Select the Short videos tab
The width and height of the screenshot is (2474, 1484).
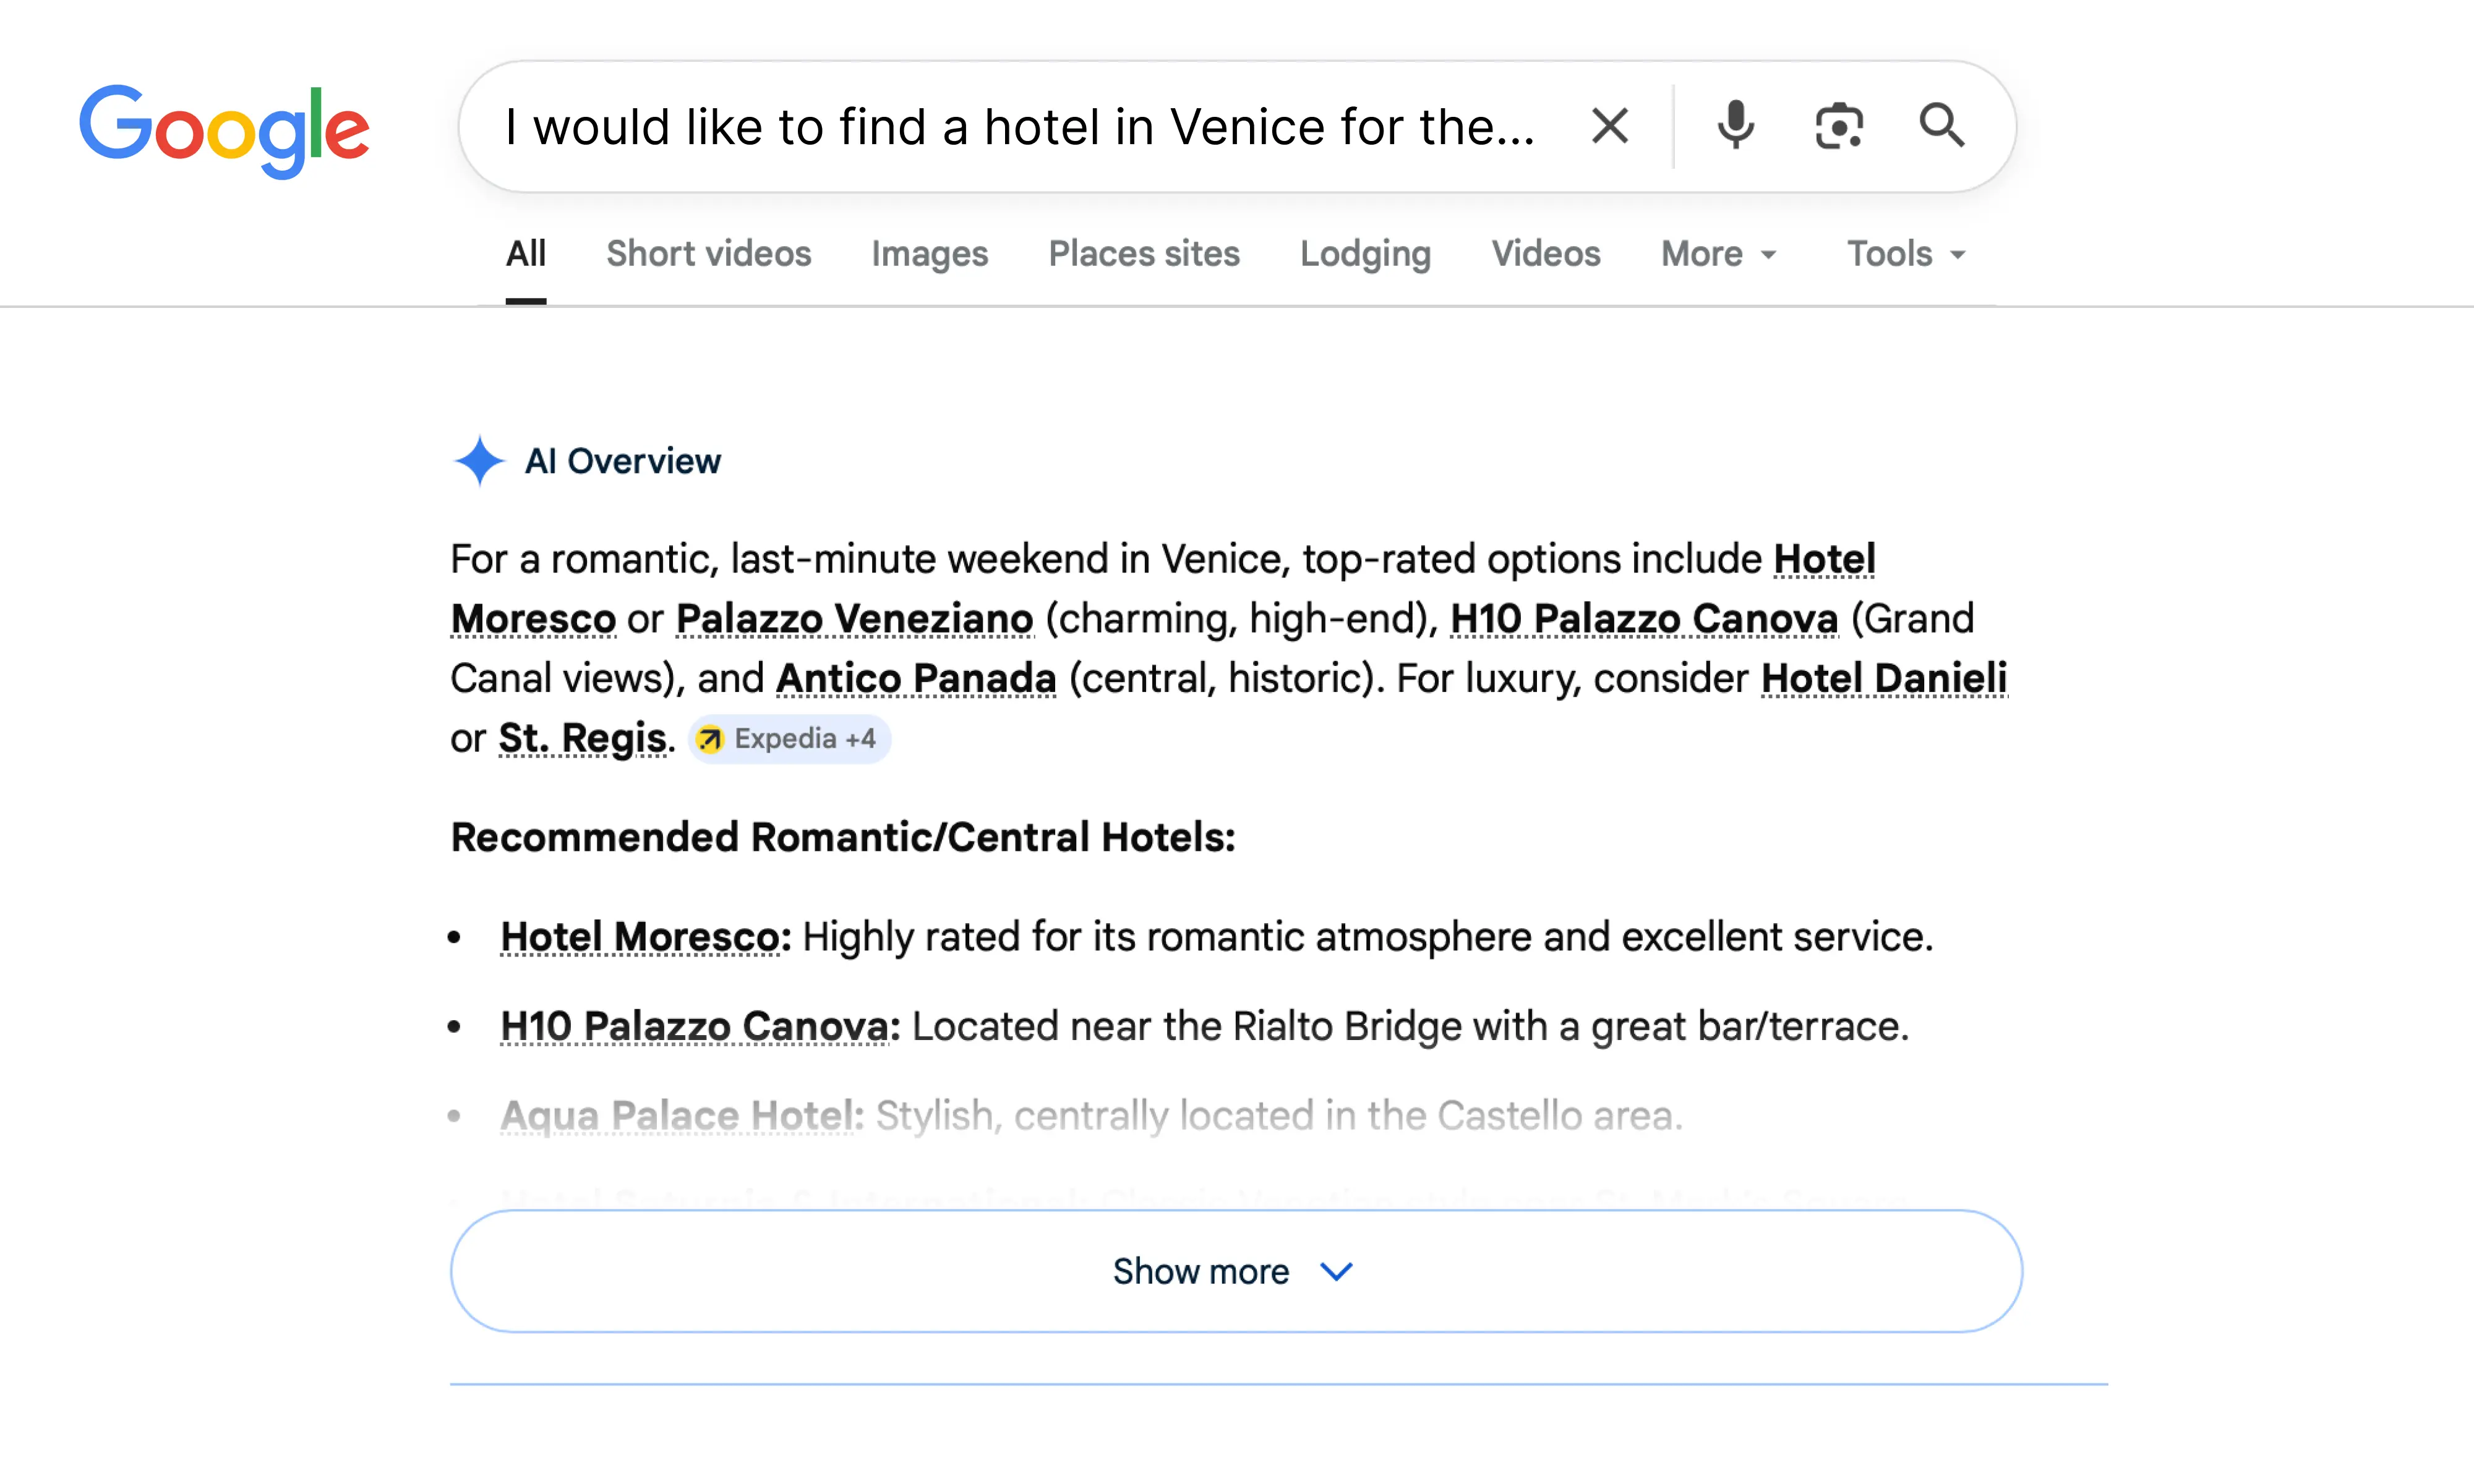[708, 254]
